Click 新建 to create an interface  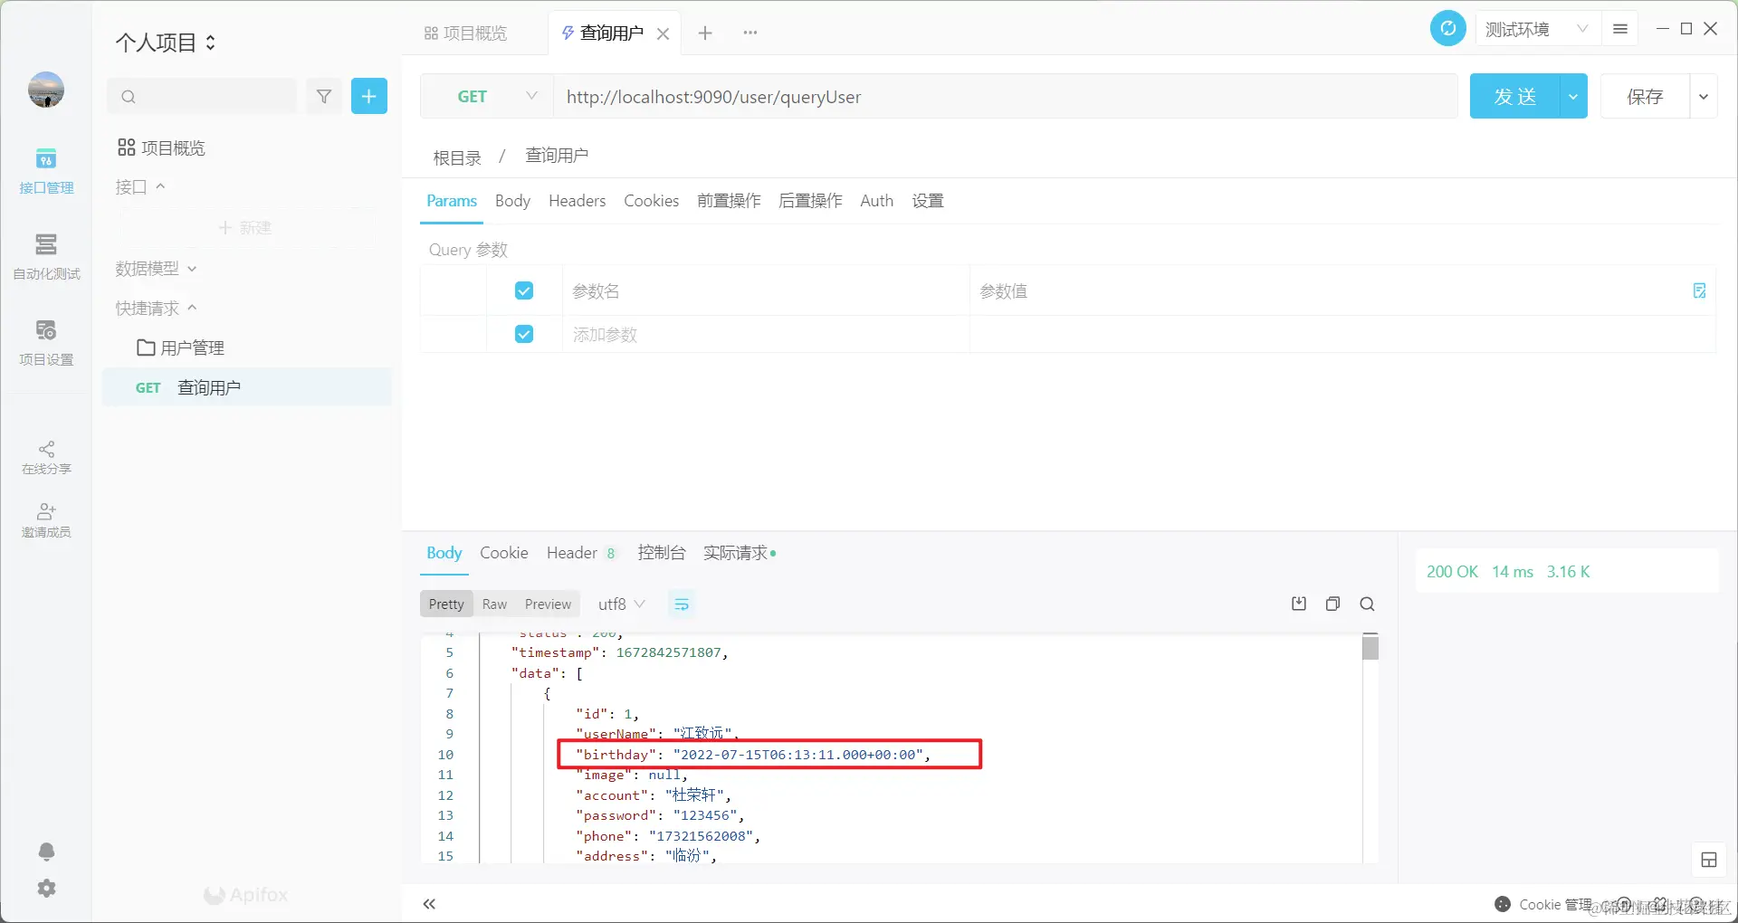(245, 227)
